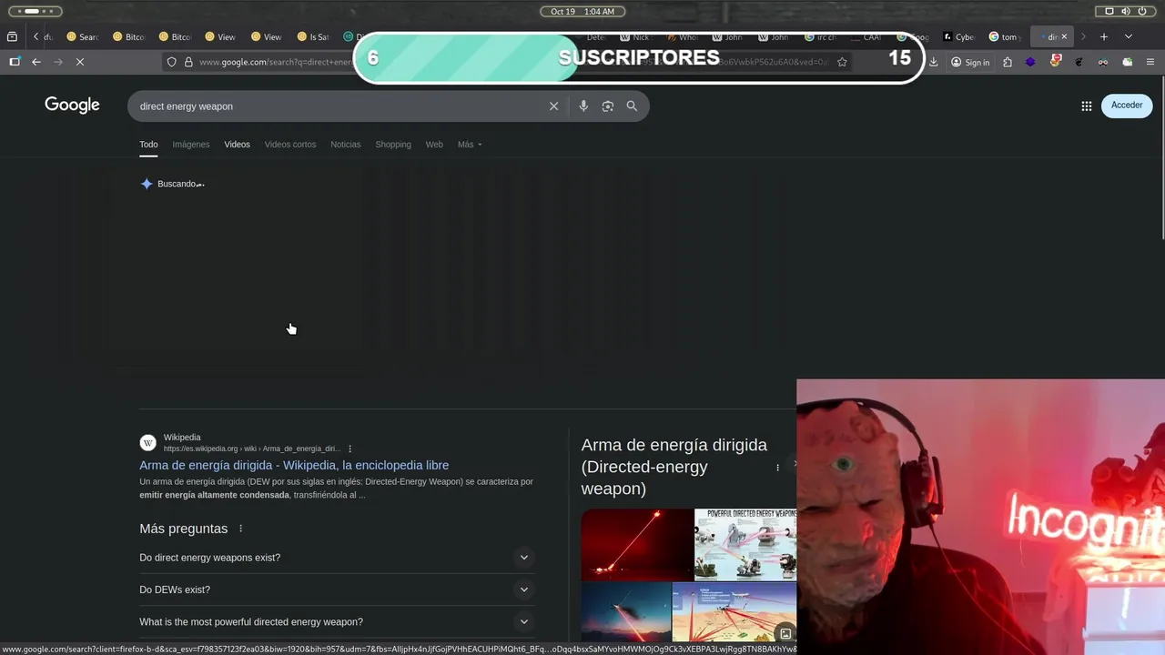Switch to the Web results tab

tap(434, 145)
